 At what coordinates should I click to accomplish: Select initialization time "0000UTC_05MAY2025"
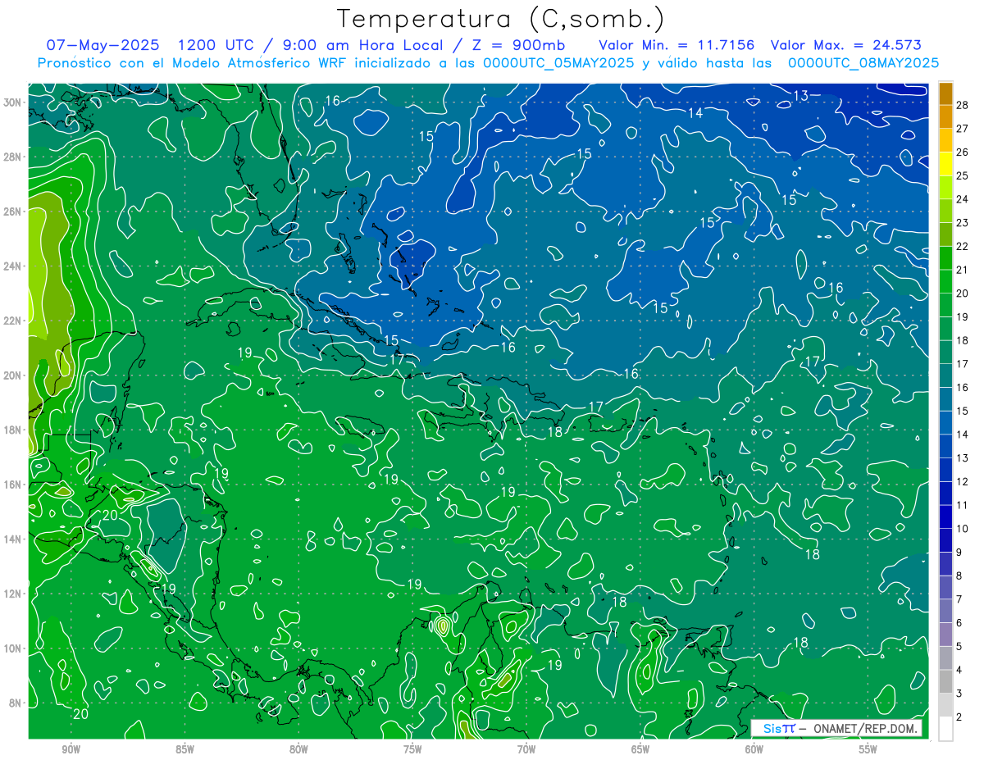click(558, 63)
